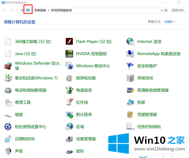Click the control panel icon in address bar

point(28,10)
